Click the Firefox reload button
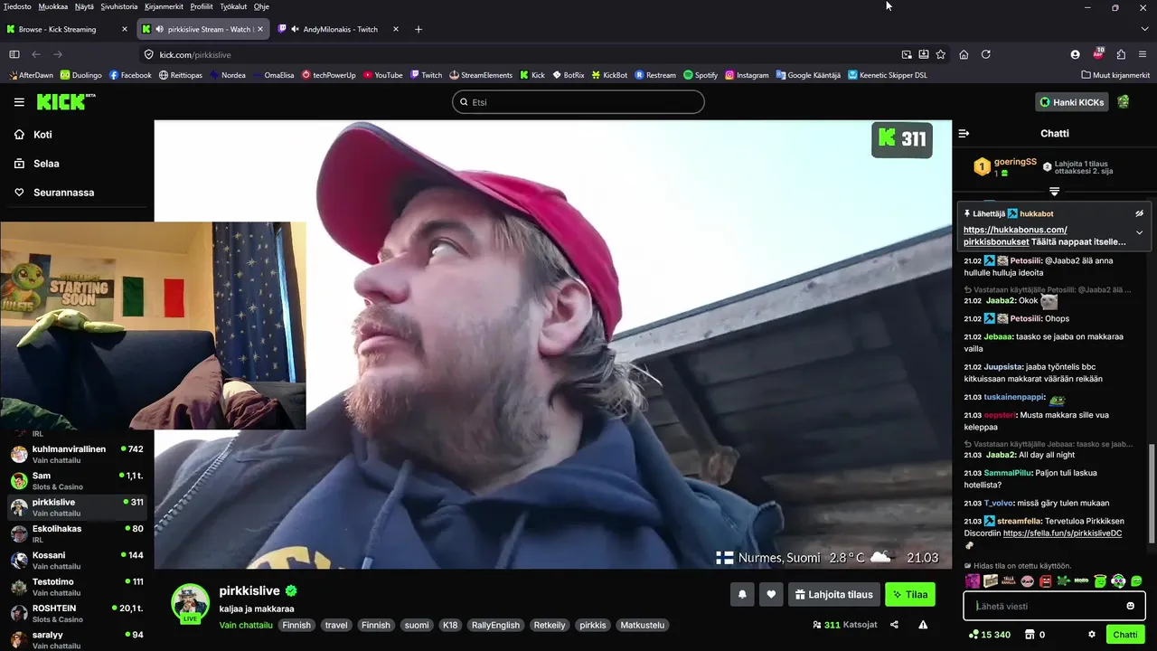This screenshot has width=1157, height=651. tap(986, 54)
